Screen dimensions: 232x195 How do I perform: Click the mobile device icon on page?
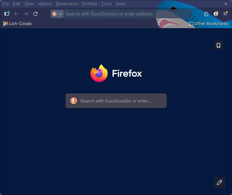click(x=219, y=45)
